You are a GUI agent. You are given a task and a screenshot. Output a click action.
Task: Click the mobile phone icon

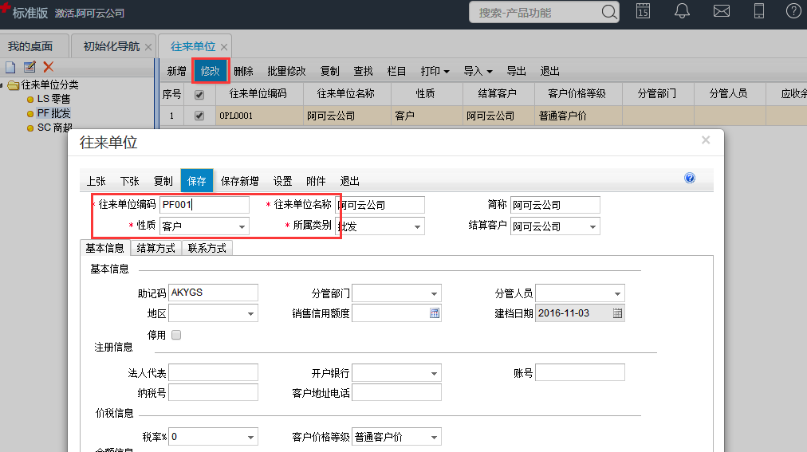click(759, 11)
